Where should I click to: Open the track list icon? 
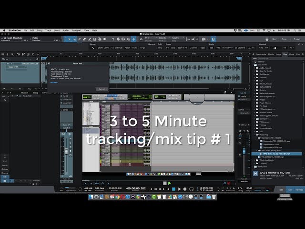[3, 54]
